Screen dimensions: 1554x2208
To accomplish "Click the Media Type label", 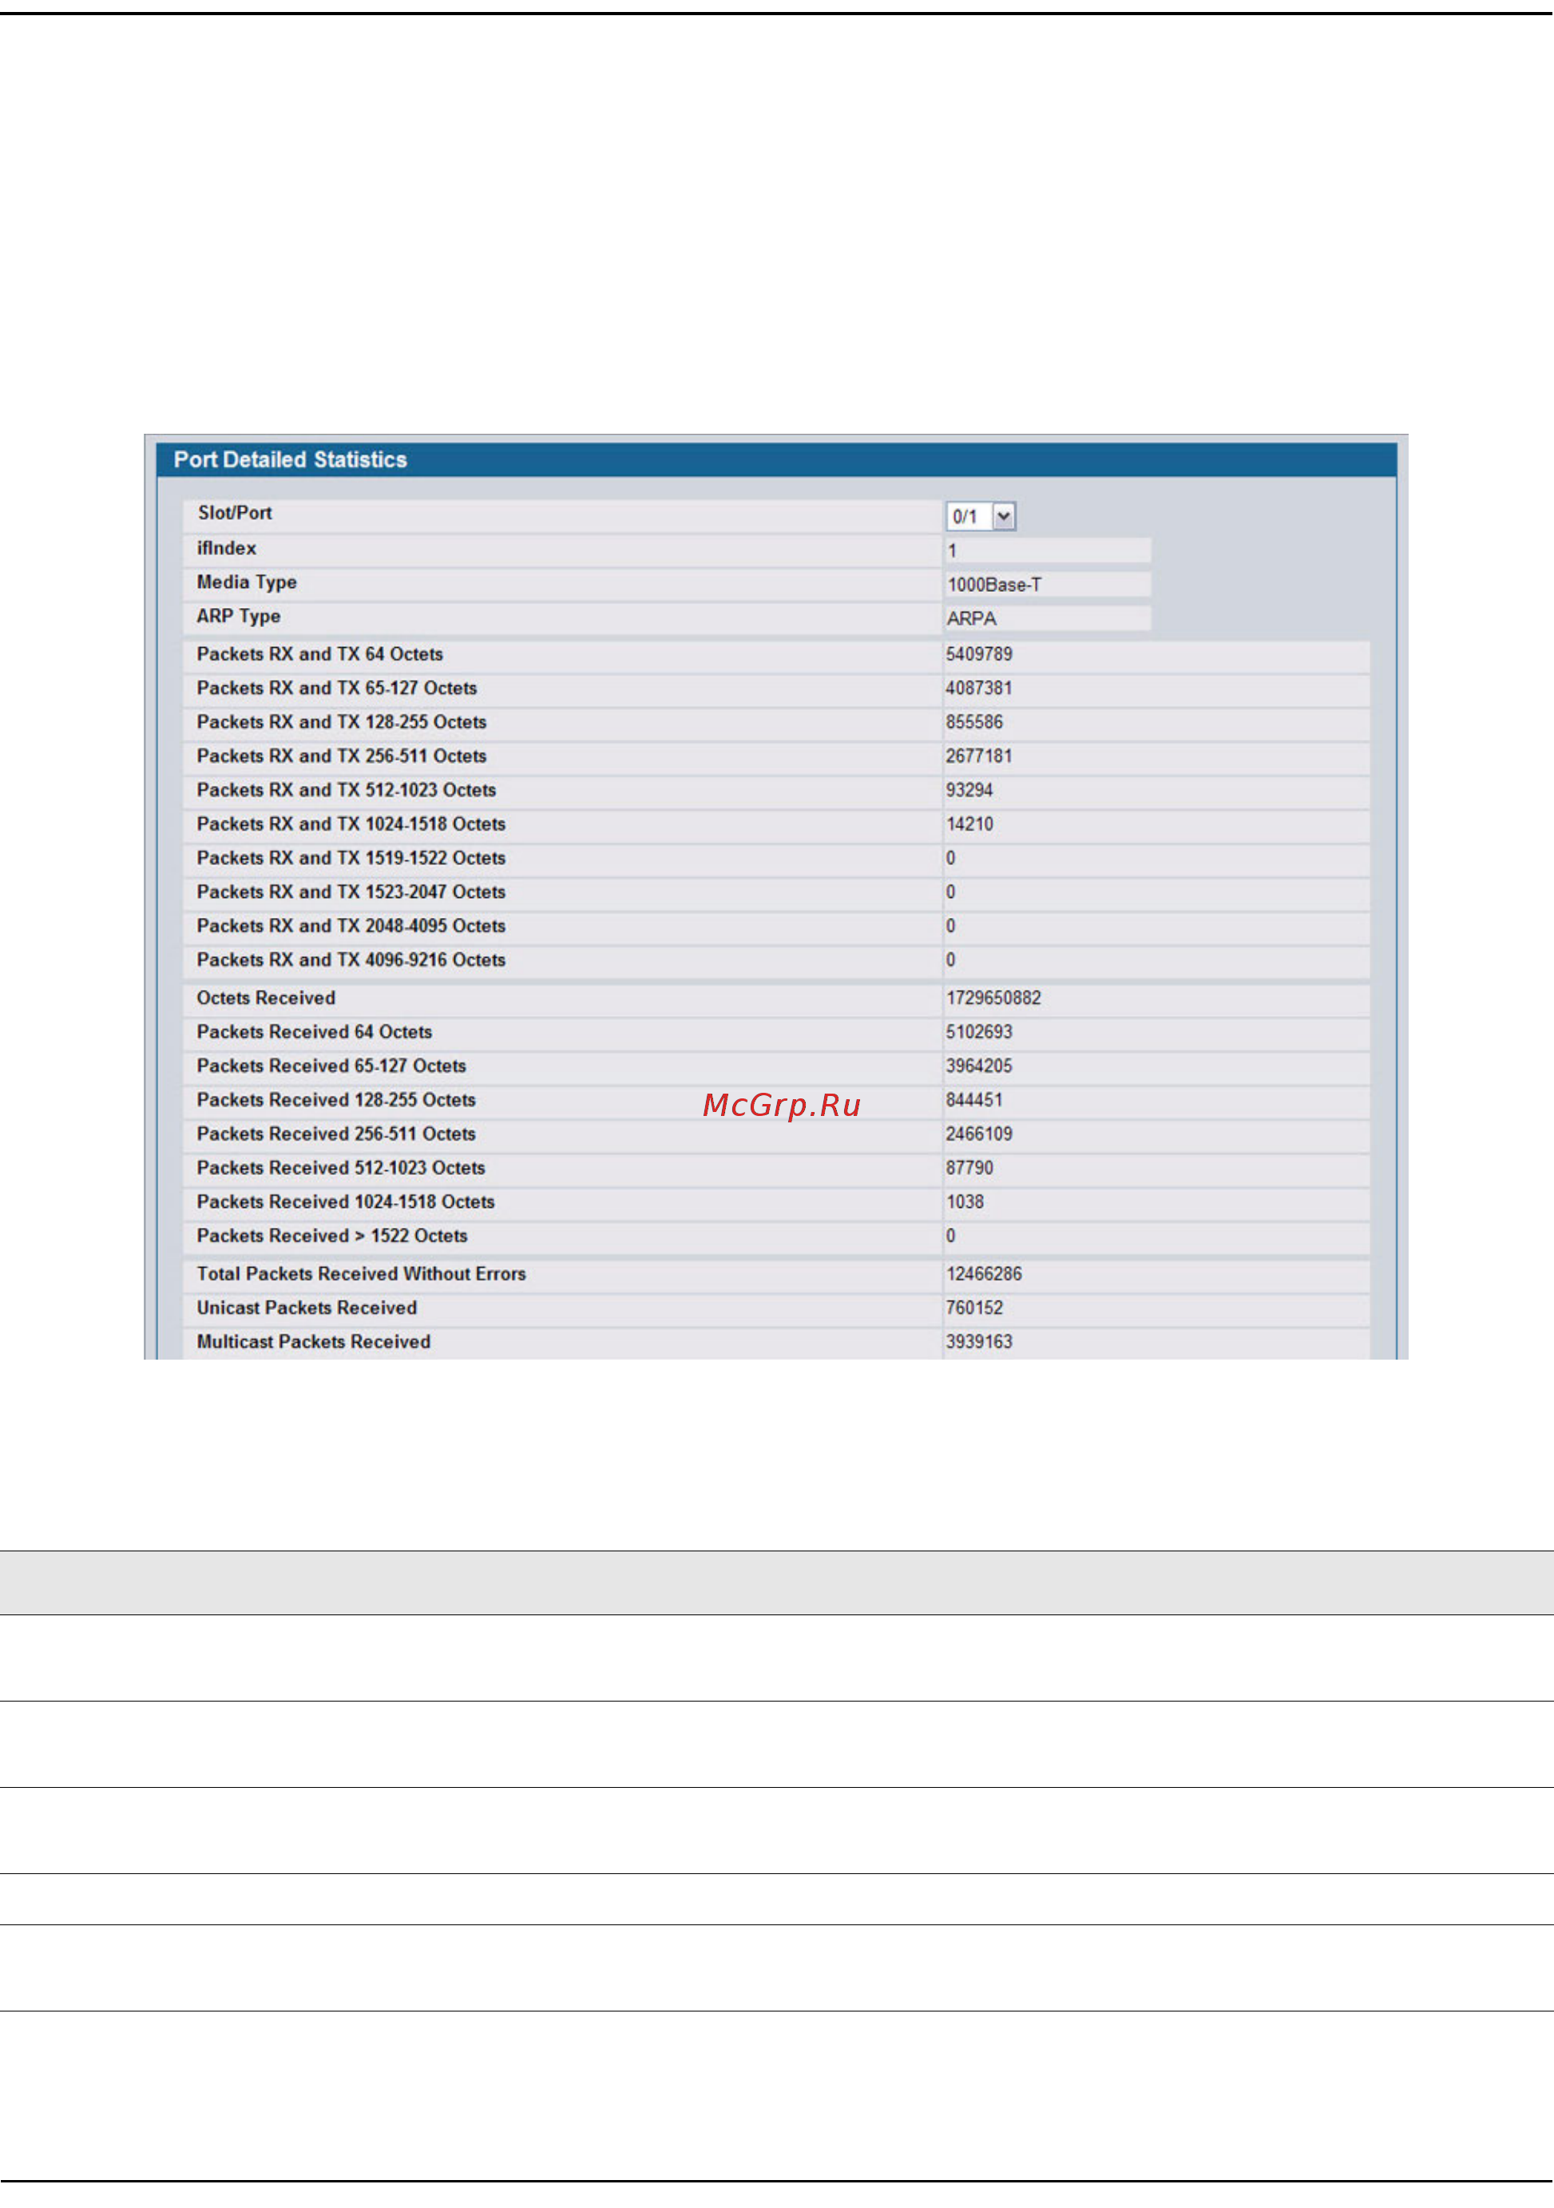I will click(x=247, y=582).
